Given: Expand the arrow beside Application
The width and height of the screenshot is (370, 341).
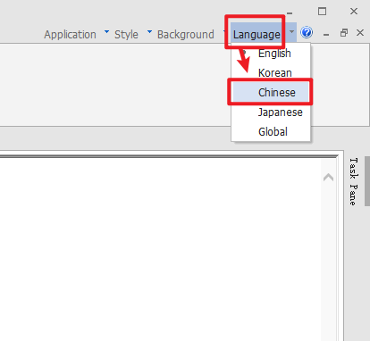Looking at the screenshot, I should 106,31.
